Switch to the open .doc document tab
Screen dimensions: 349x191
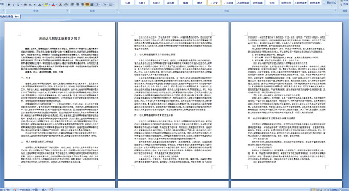(9, 17)
